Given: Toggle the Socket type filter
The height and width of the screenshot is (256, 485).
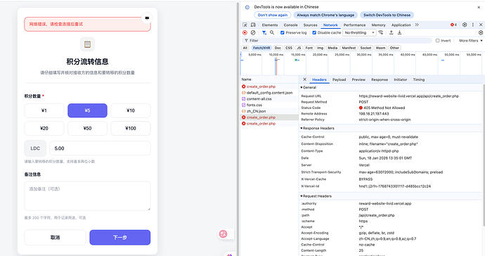Looking at the screenshot, I should 366,48.
